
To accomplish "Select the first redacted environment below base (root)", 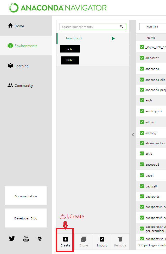I will (93, 49).
